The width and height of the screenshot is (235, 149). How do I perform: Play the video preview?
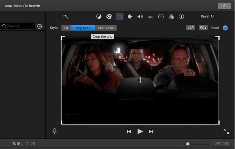tap(140, 131)
